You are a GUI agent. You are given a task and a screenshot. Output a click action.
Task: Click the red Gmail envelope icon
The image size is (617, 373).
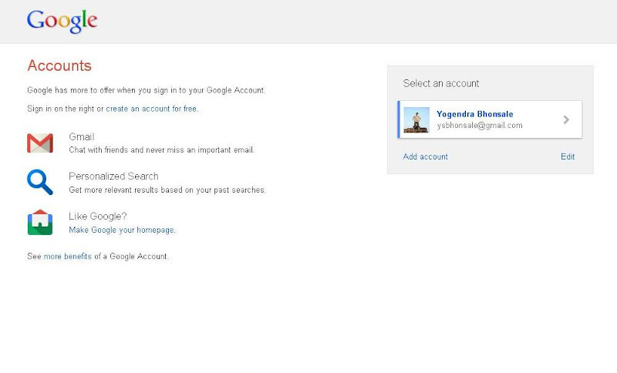tap(40, 143)
